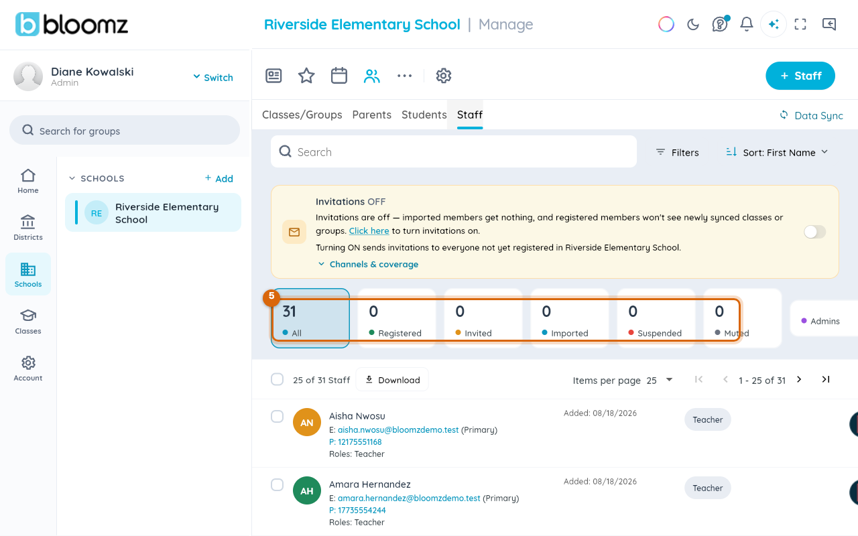Click Amara Hernandez's AH avatar

pos(307,491)
